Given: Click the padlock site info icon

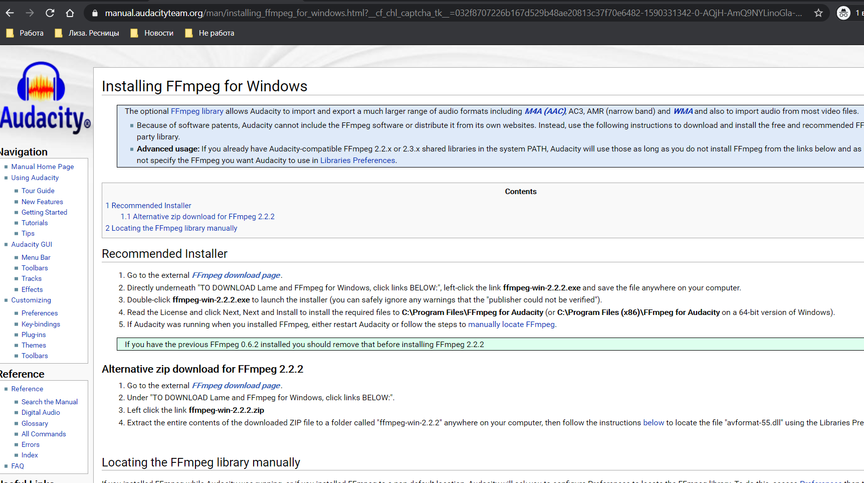Looking at the screenshot, I should (95, 13).
